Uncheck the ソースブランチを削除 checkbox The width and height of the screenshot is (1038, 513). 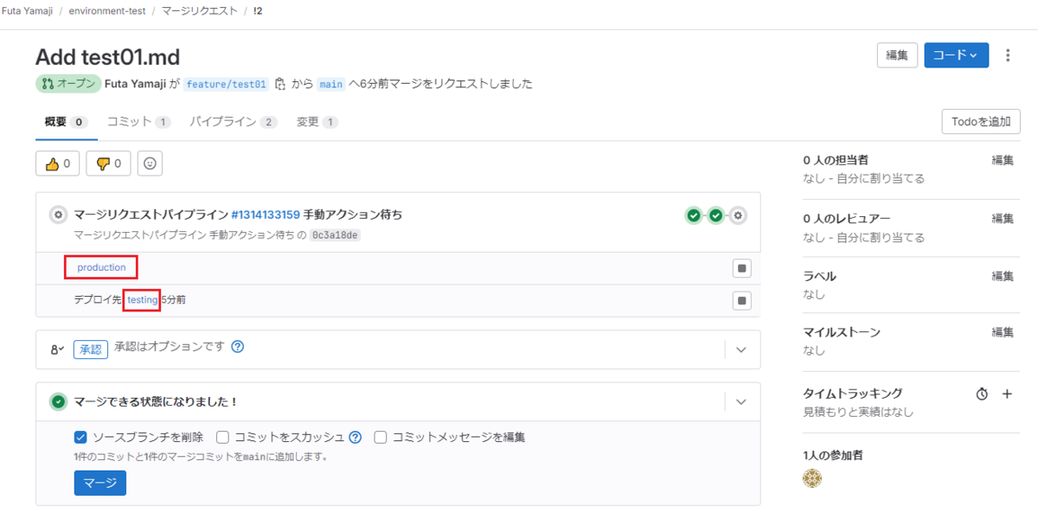(80, 437)
